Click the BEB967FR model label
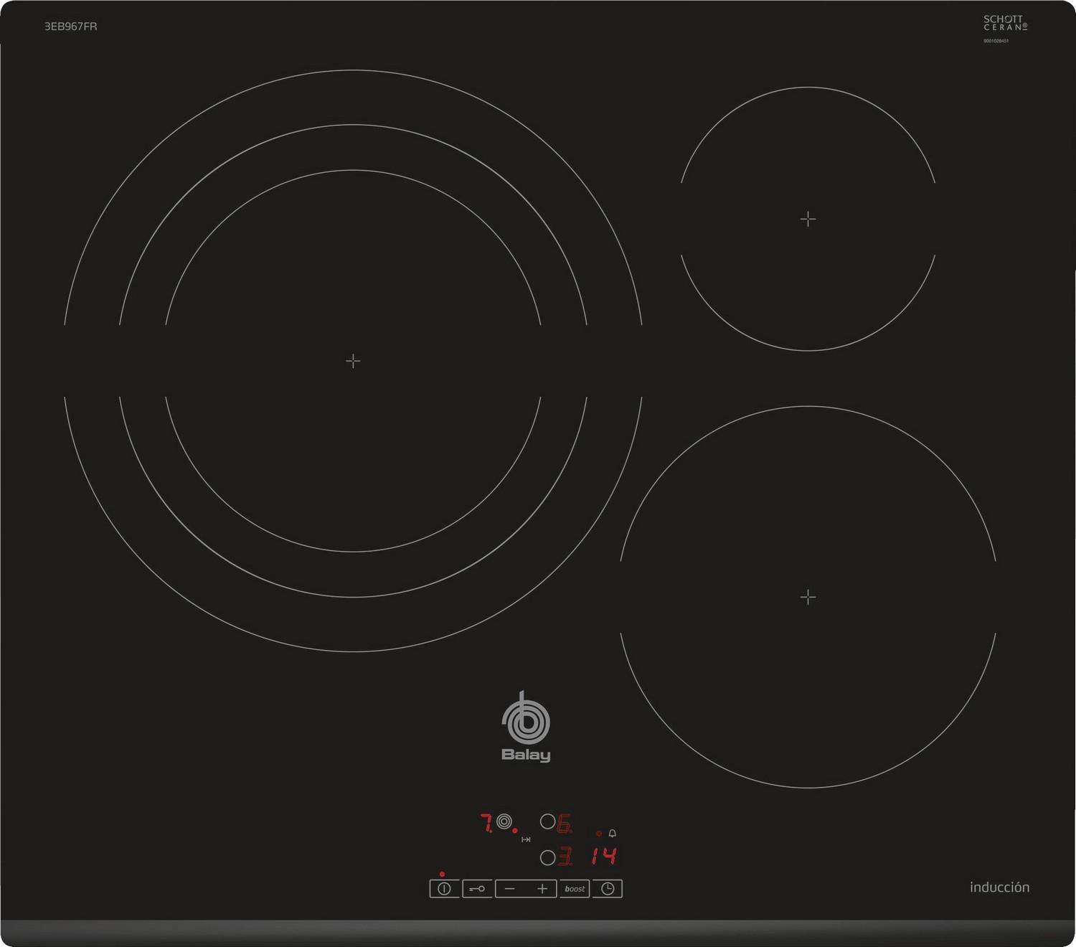The image size is (1076, 947). (70, 27)
